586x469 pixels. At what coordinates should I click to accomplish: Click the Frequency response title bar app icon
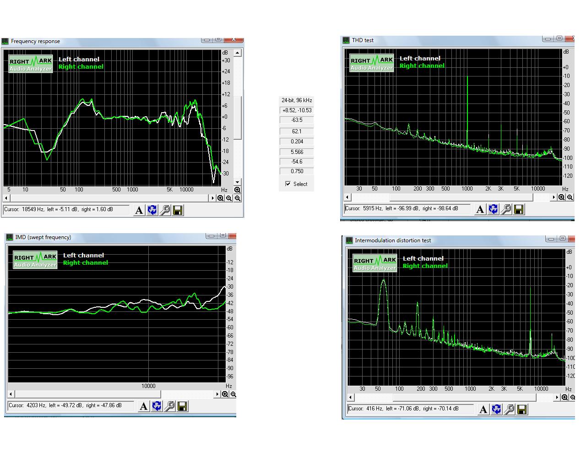(x=5, y=41)
